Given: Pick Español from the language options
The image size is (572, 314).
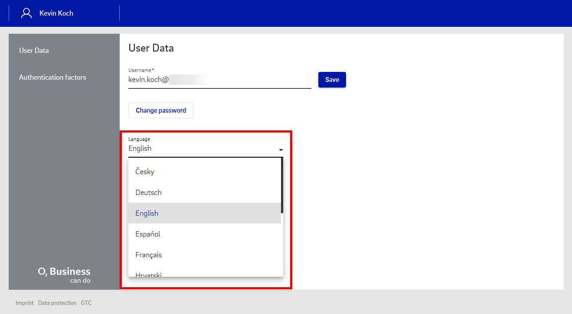Looking at the screenshot, I should [148, 234].
